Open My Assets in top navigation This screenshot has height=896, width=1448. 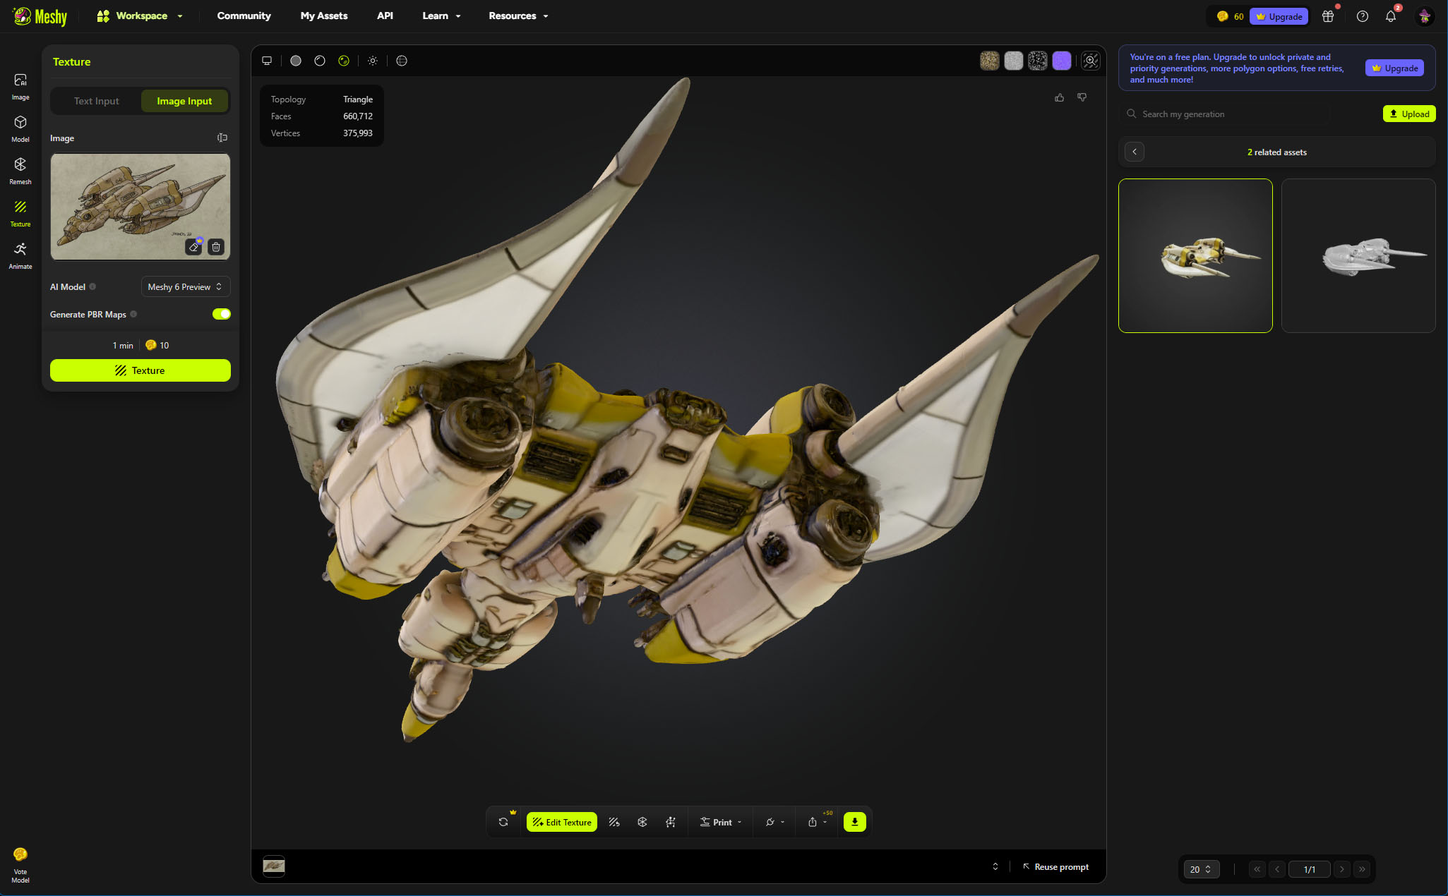point(324,16)
